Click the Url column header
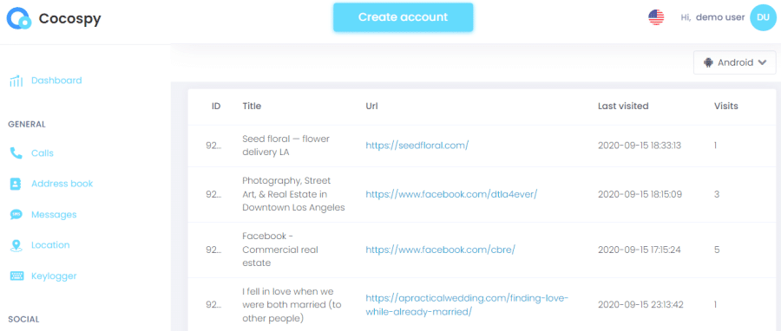The height and width of the screenshot is (331, 781). (371, 106)
